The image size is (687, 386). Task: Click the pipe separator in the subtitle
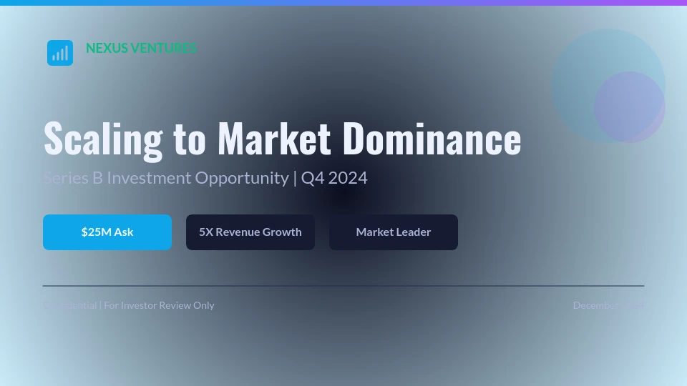pyautogui.click(x=294, y=178)
